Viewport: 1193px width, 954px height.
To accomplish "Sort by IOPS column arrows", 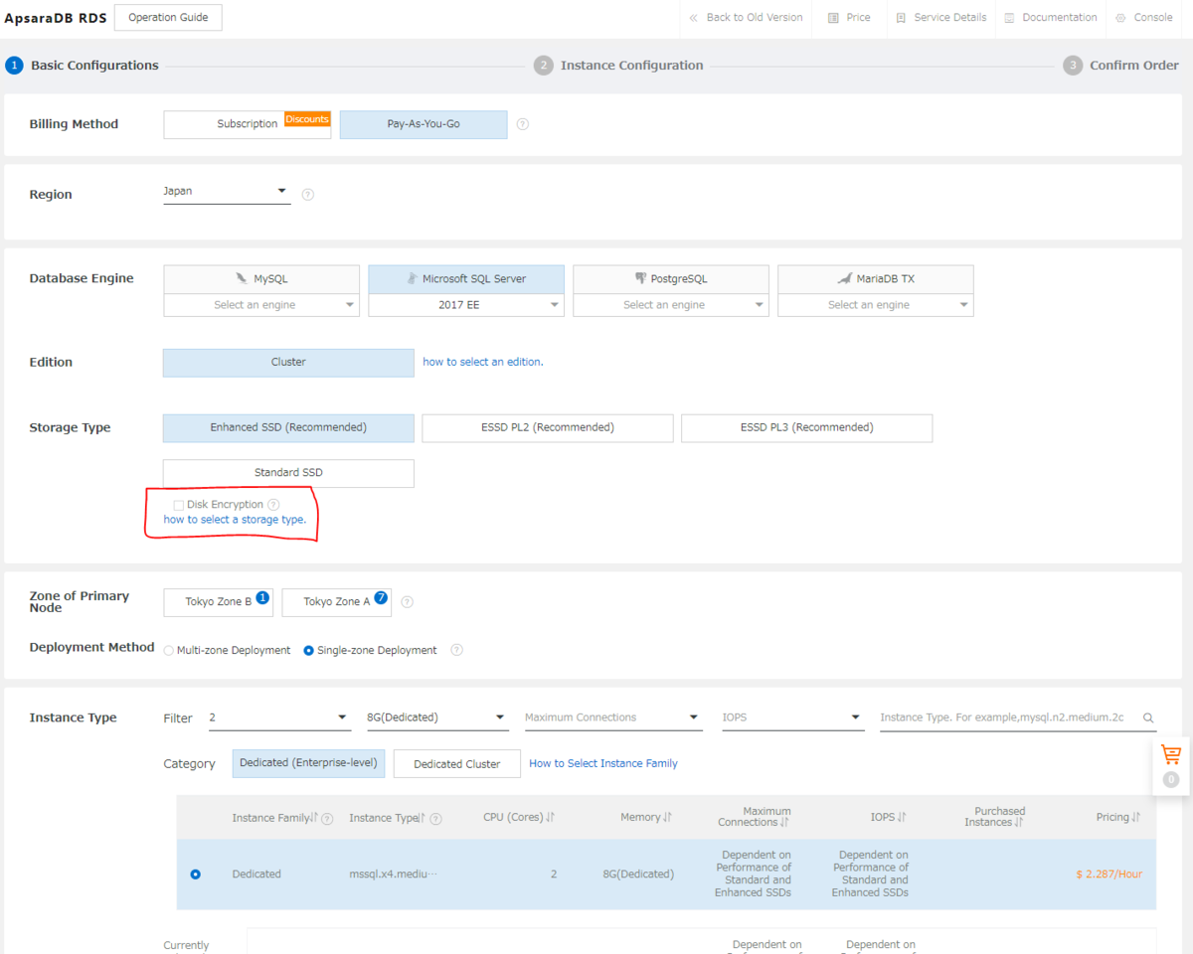I will (902, 817).
